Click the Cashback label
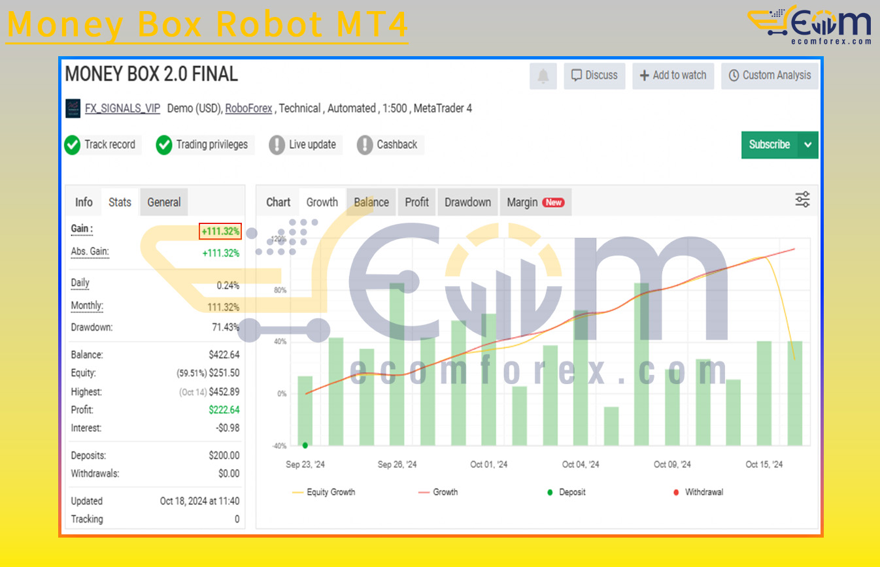Image resolution: width=880 pixels, height=567 pixels. (x=397, y=144)
